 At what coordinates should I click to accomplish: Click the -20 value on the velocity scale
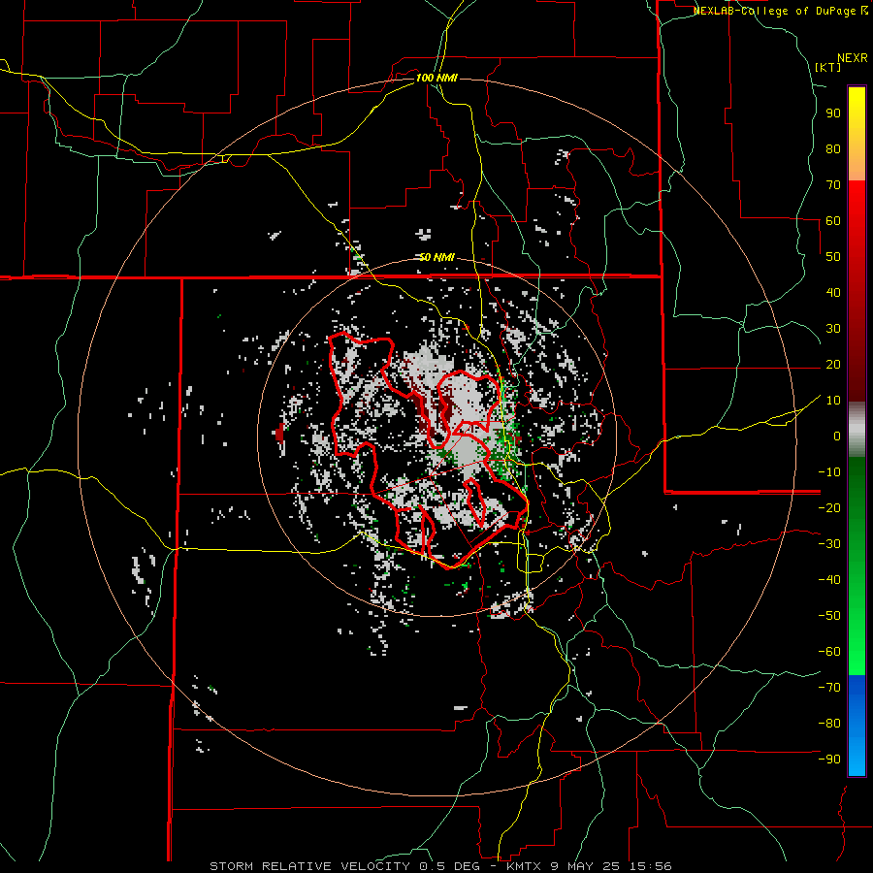[x=829, y=507]
